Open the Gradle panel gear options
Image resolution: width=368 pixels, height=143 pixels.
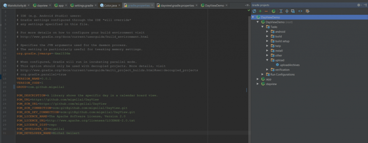pyautogui.click(x=359, y=5)
